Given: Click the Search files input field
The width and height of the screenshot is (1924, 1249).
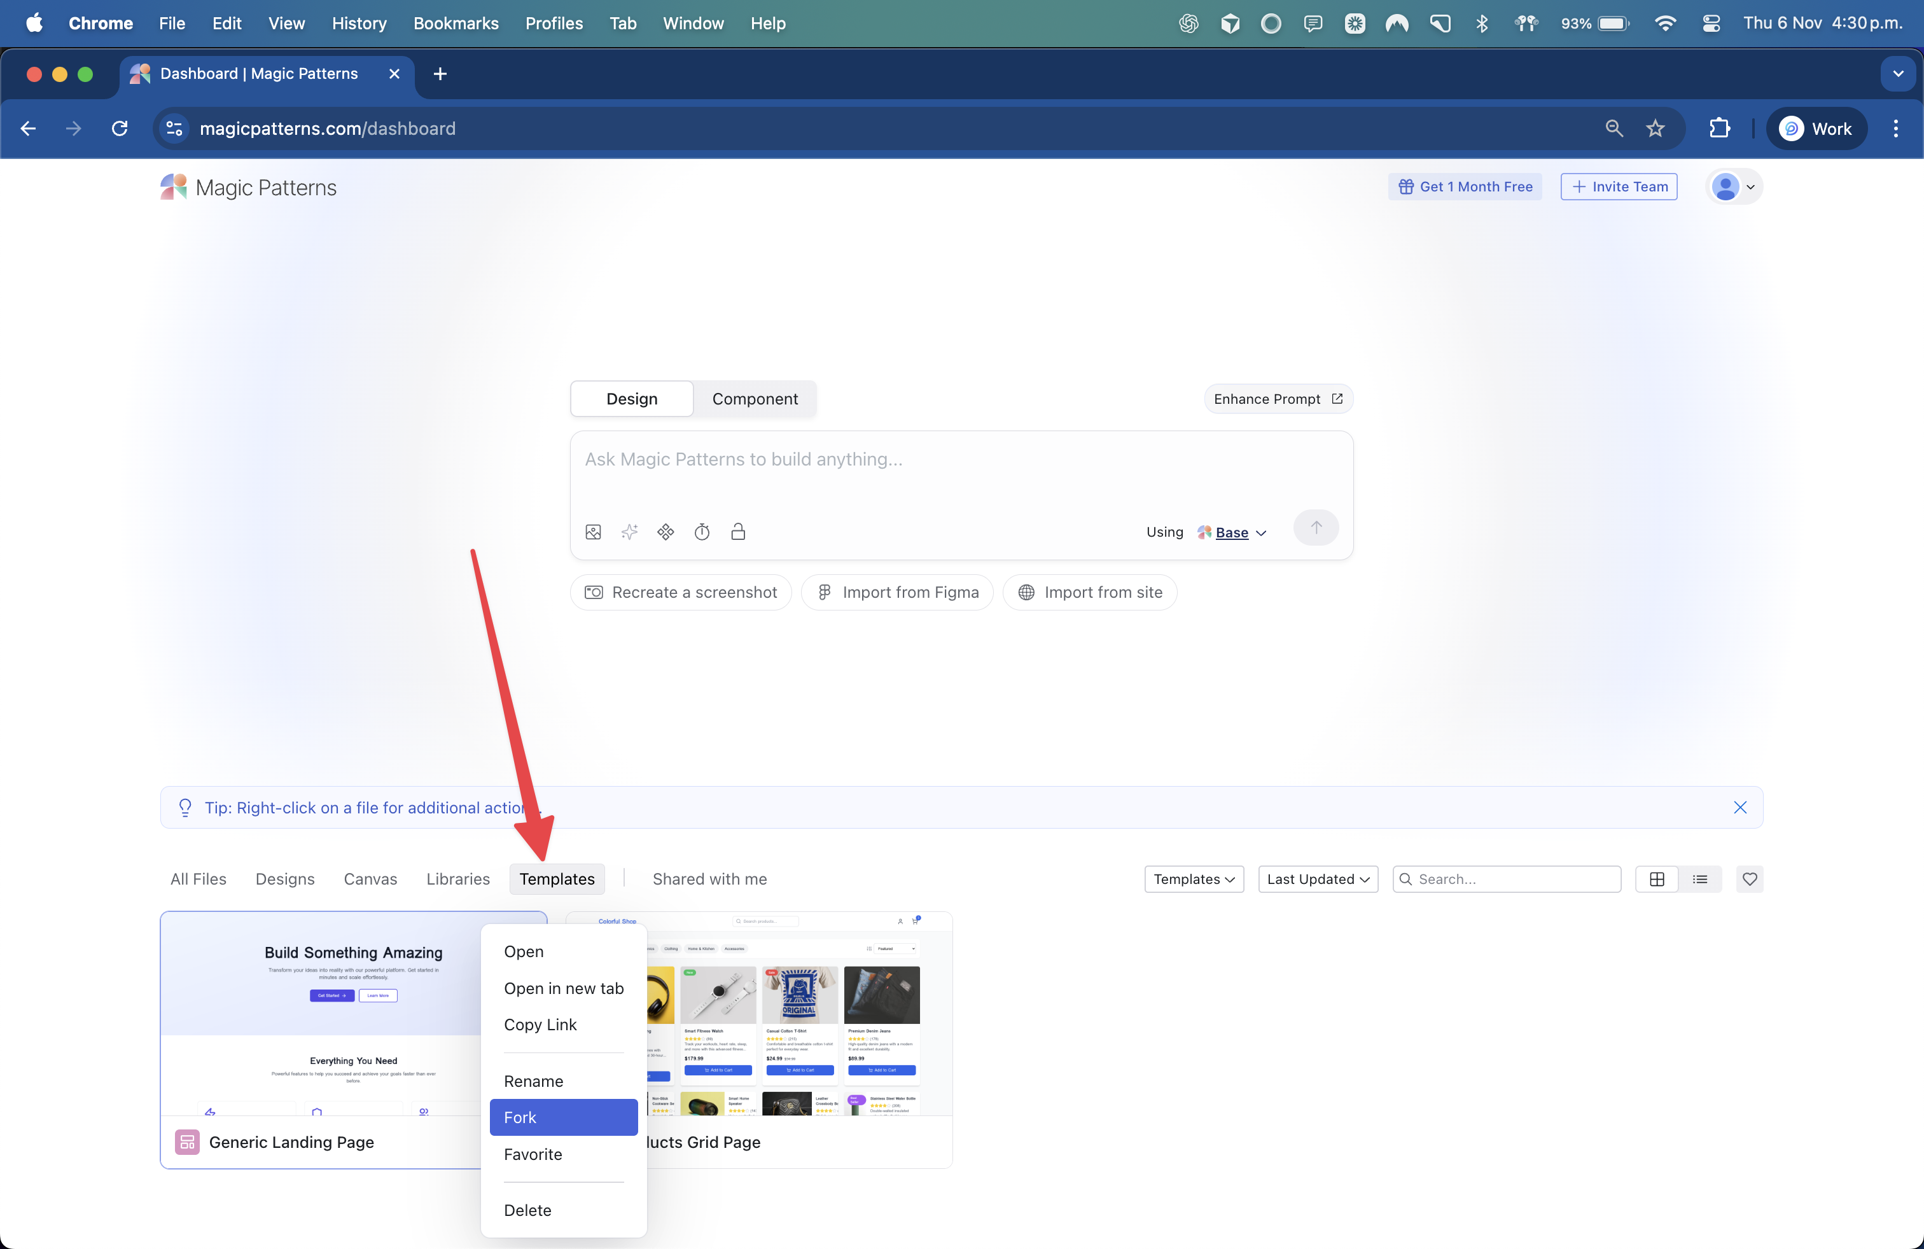Looking at the screenshot, I should click(x=1506, y=879).
